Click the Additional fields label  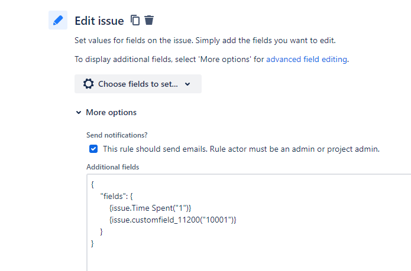(x=113, y=167)
